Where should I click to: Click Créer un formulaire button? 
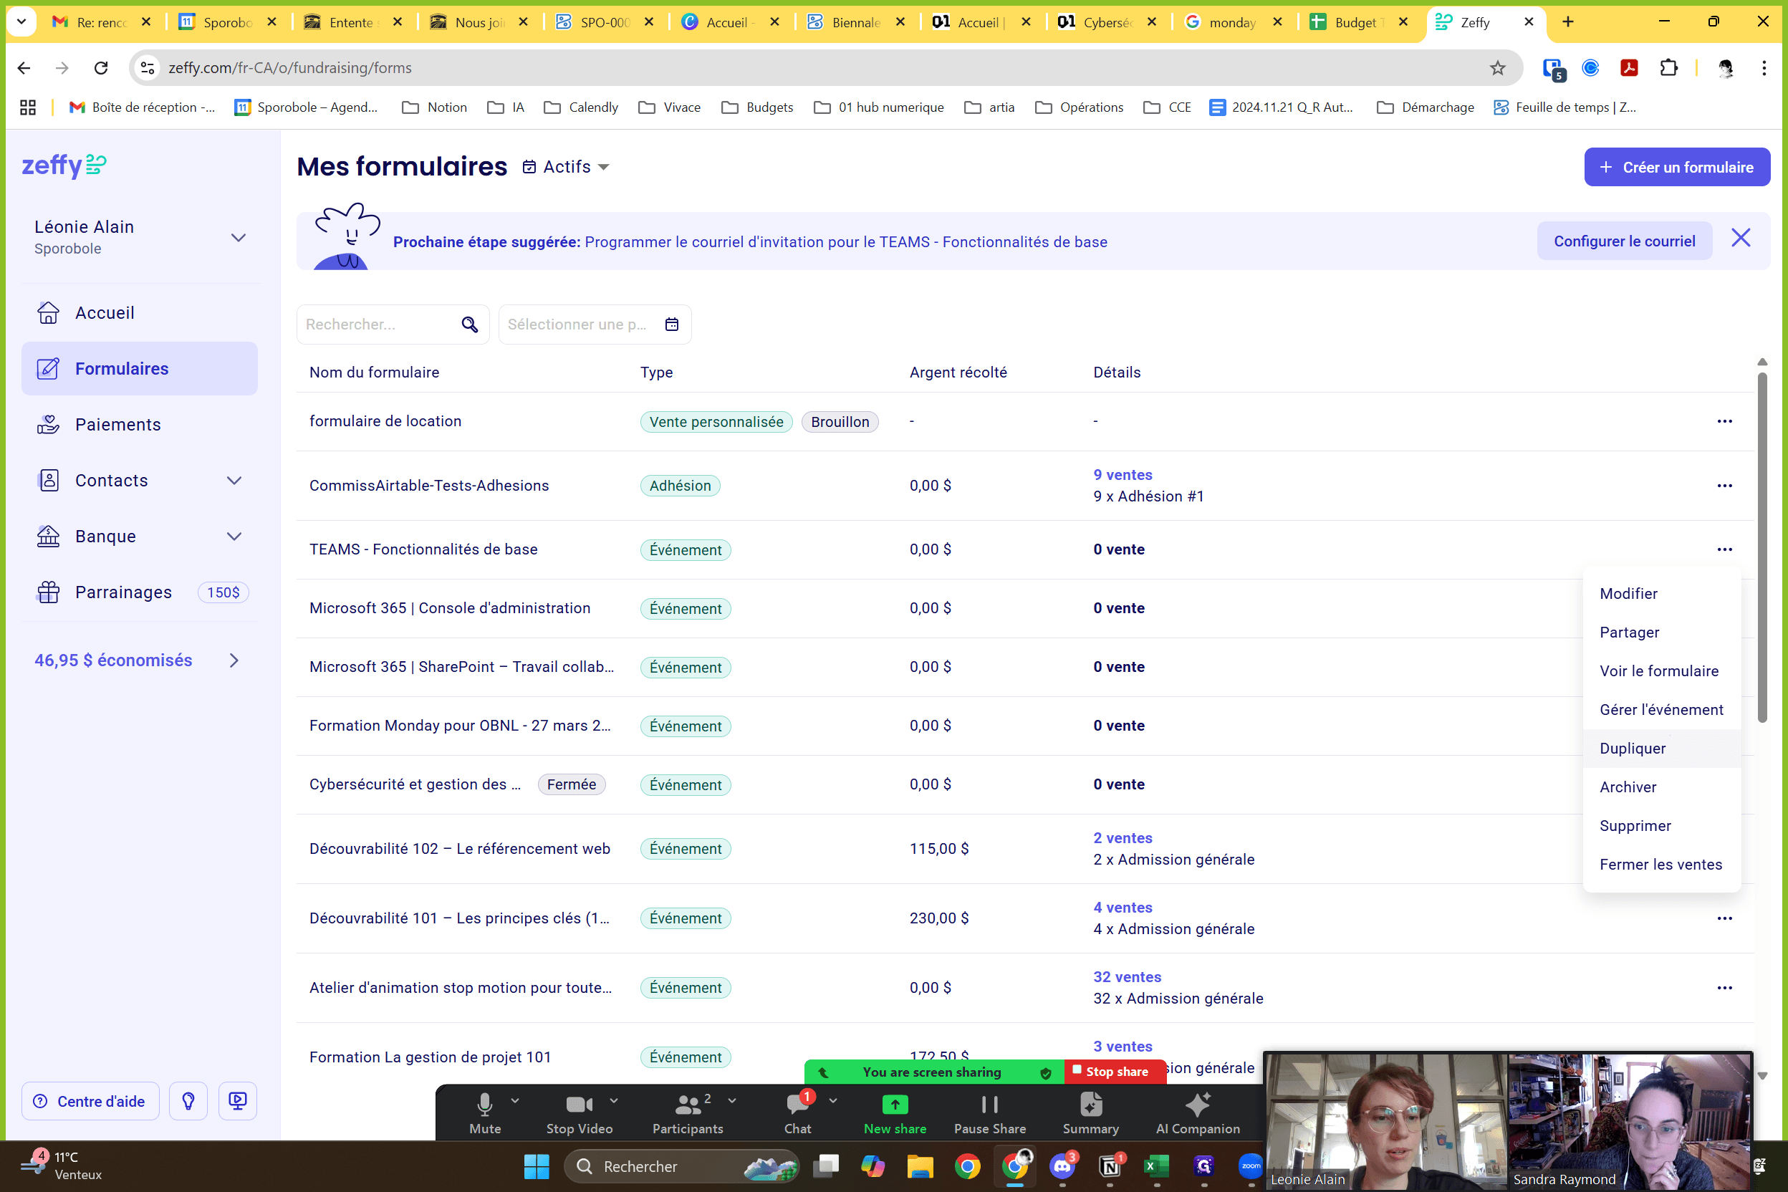coord(1677,166)
